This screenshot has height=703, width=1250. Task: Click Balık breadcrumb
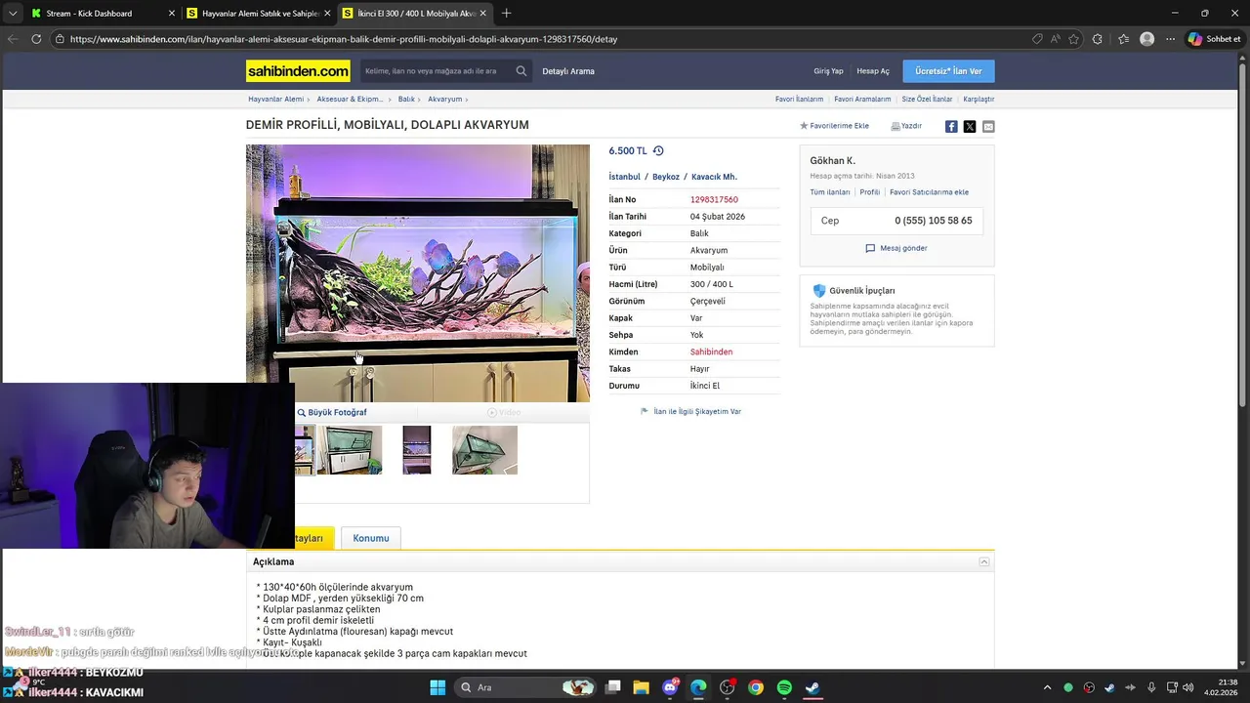(406, 100)
